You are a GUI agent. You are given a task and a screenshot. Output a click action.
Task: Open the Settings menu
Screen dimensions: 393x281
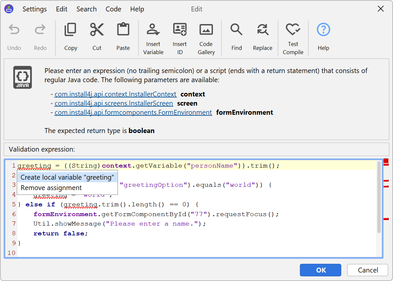[x=34, y=9]
